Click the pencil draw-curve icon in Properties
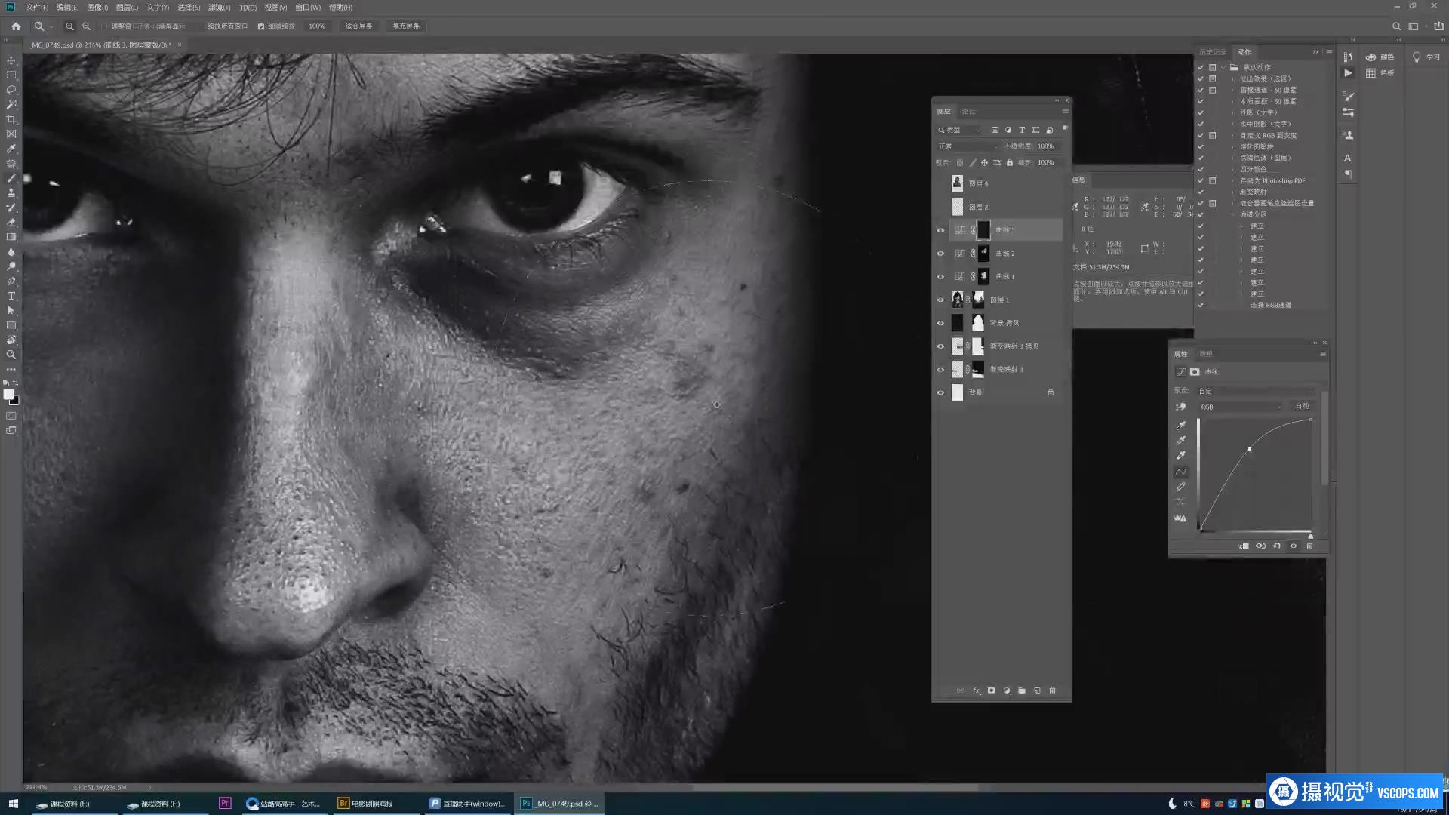1449x815 pixels. [1181, 487]
